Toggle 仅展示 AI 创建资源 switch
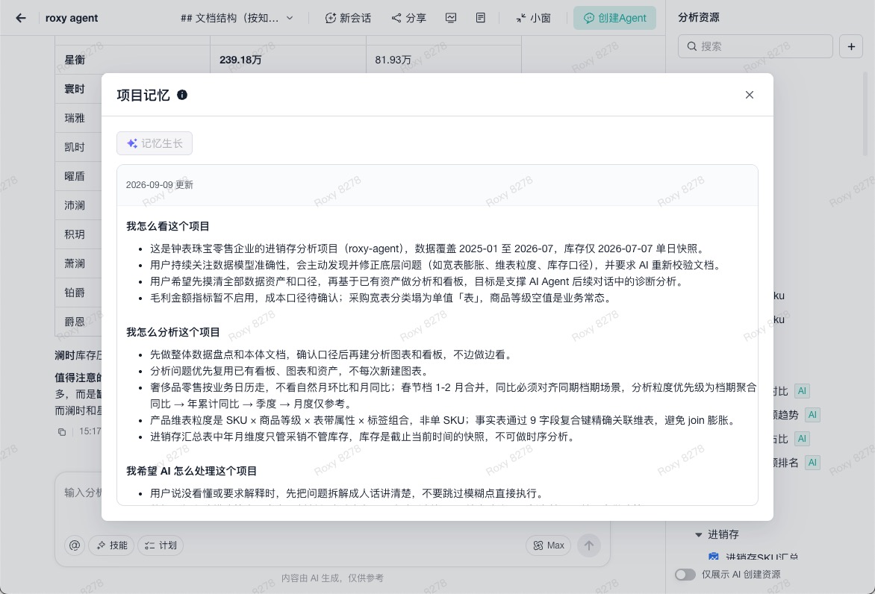 [685, 575]
